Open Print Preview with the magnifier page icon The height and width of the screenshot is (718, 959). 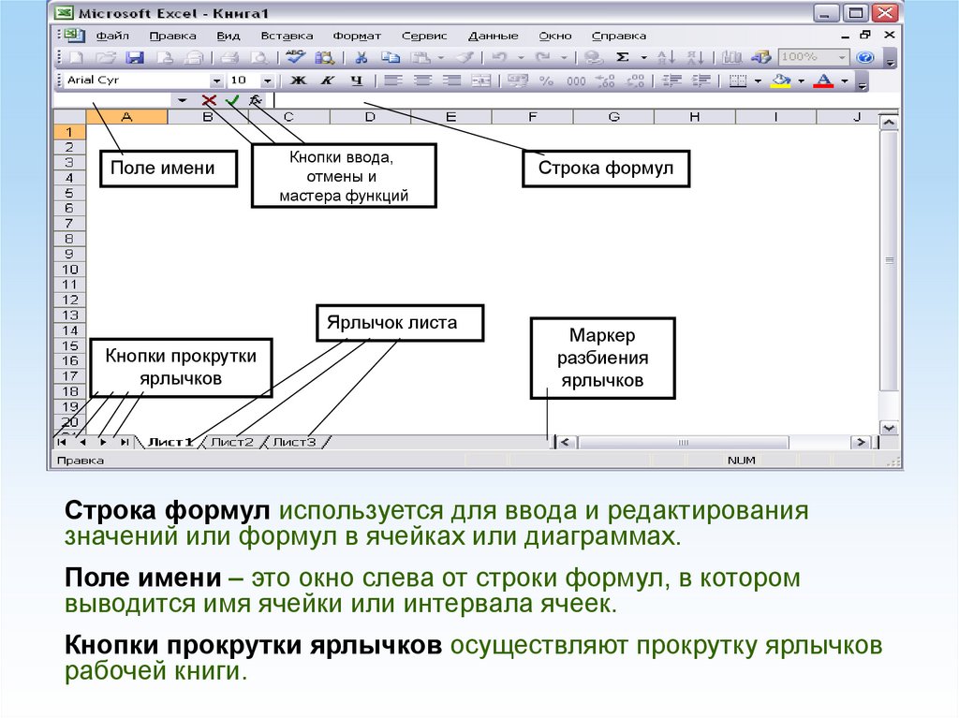coord(259,58)
